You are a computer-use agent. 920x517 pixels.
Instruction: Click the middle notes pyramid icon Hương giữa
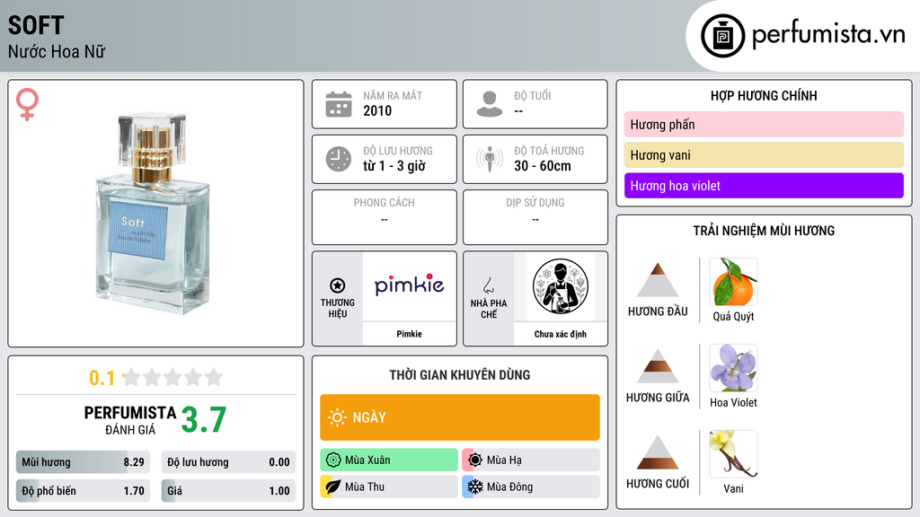pyautogui.click(x=658, y=366)
